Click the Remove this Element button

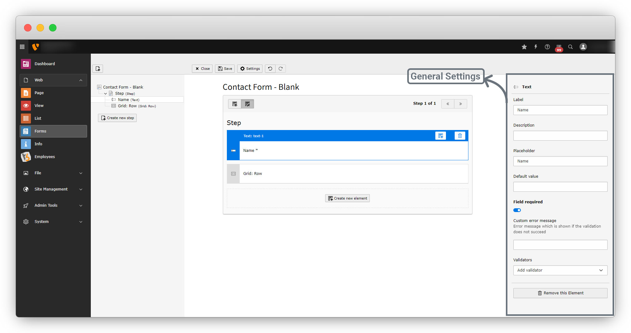pyautogui.click(x=560, y=293)
